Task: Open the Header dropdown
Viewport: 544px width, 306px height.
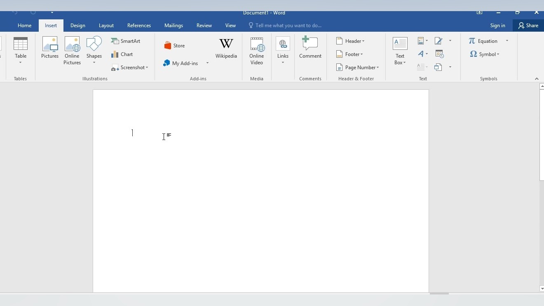Action: [351, 41]
